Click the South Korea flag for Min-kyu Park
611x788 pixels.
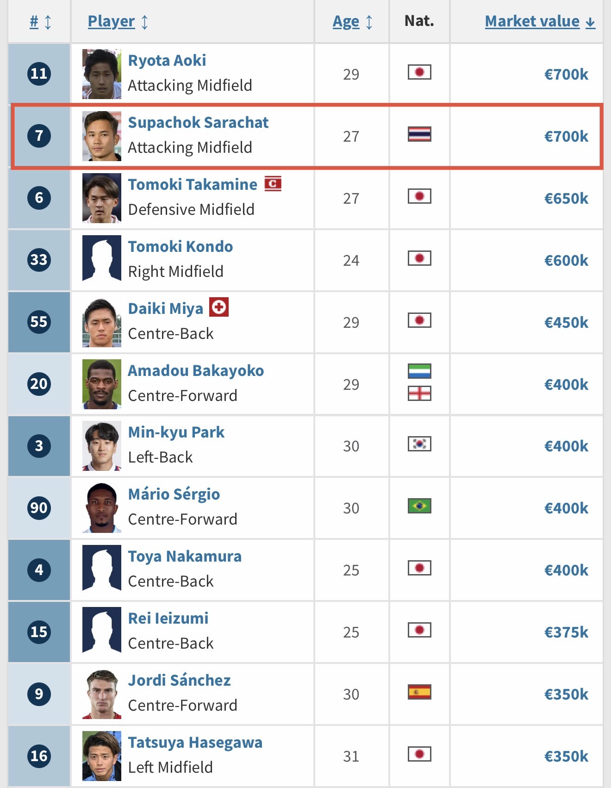419,444
